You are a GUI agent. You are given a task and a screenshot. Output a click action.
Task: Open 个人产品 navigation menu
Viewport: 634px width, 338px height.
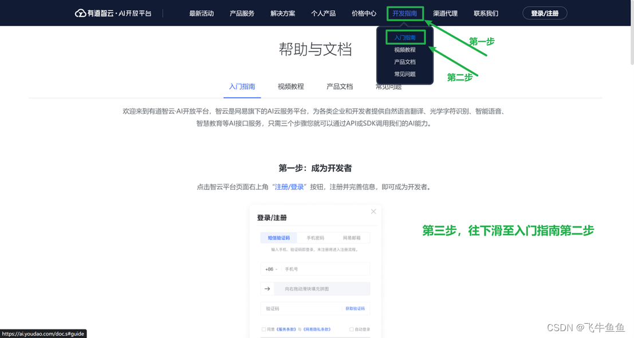pos(323,13)
